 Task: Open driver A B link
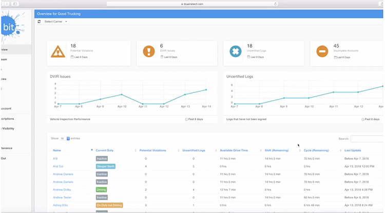(55, 159)
